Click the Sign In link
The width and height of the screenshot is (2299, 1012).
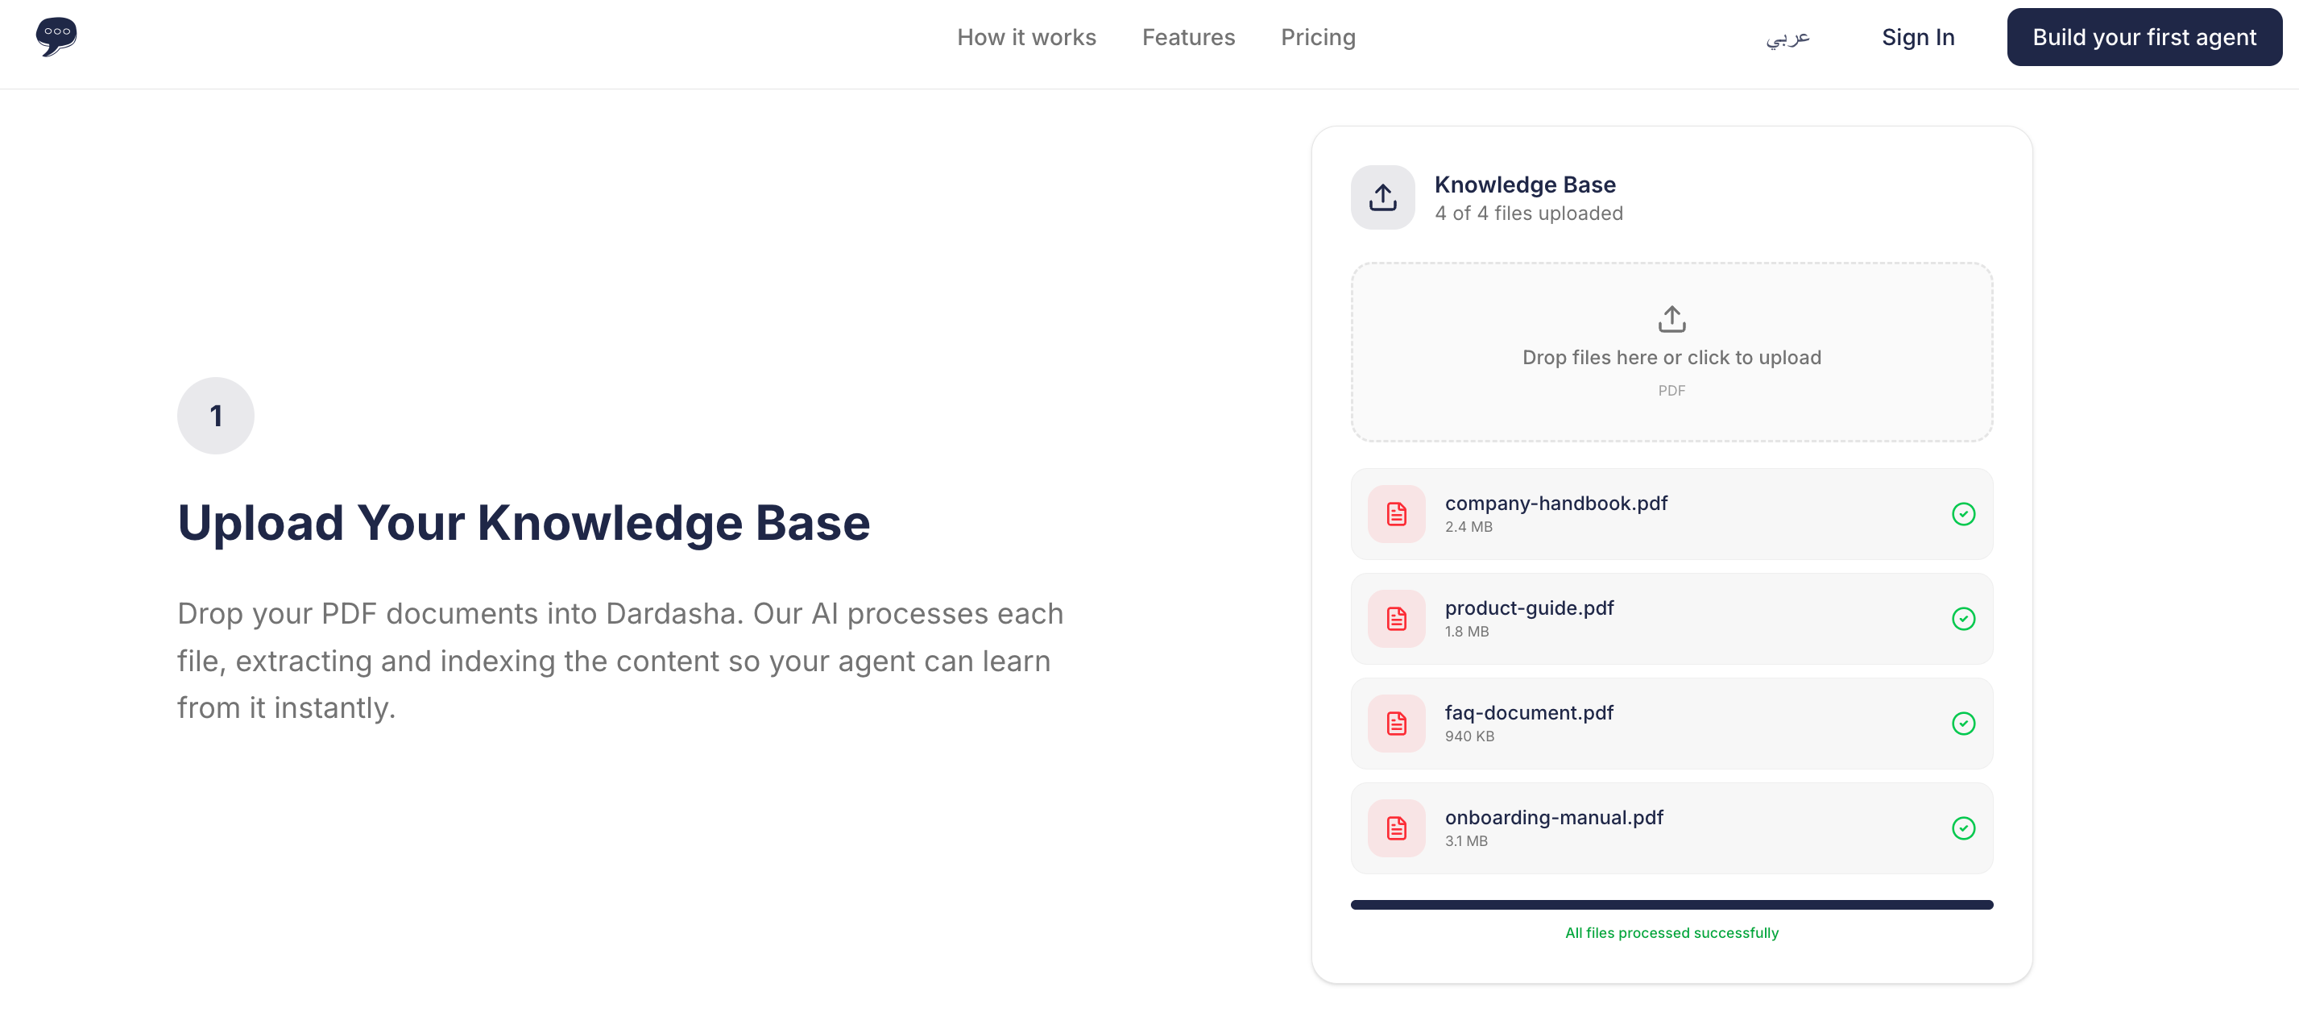coord(1918,36)
